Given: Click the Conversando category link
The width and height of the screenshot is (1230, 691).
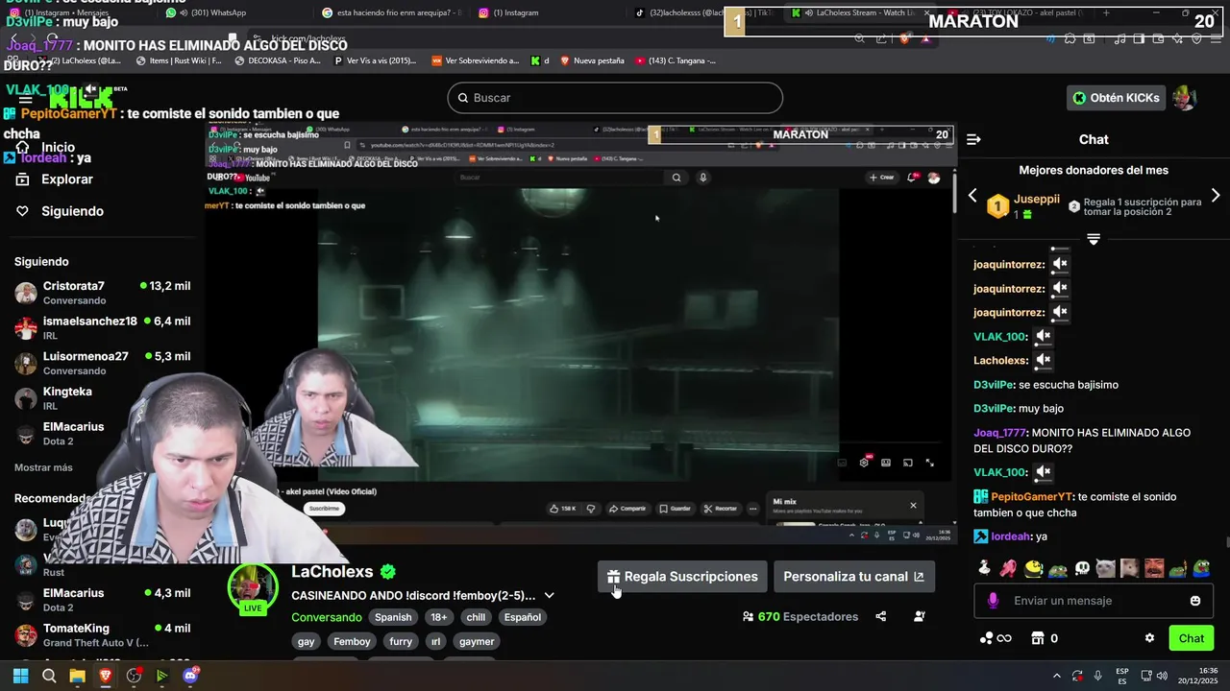Looking at the screenshot, I should coord(327,617).
